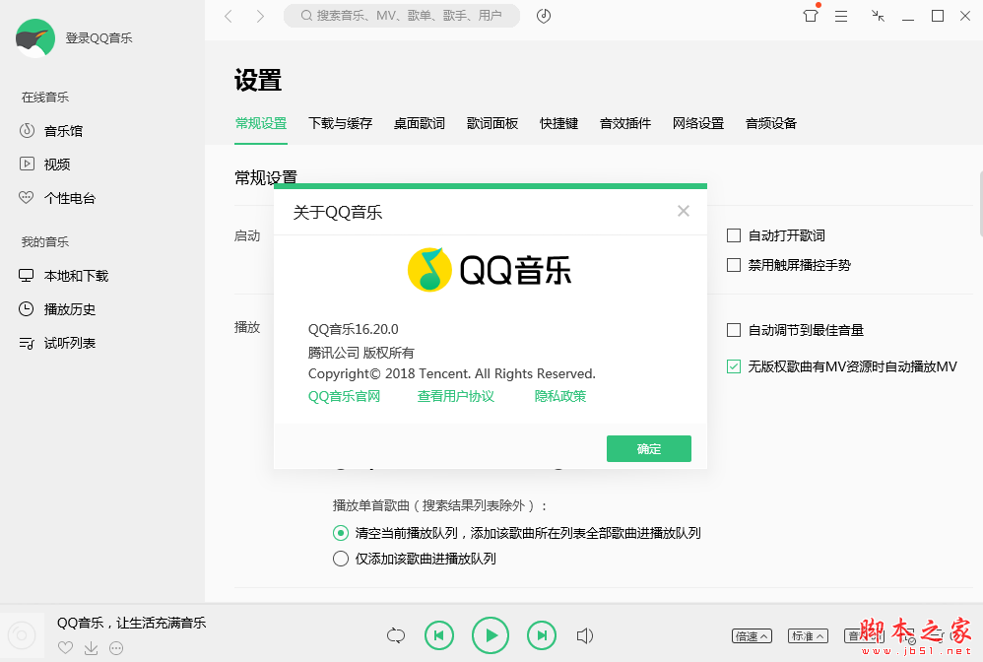Screen dimensions: 983x662
Task: Click the 确定 button
Action: [x=649, y=449]
